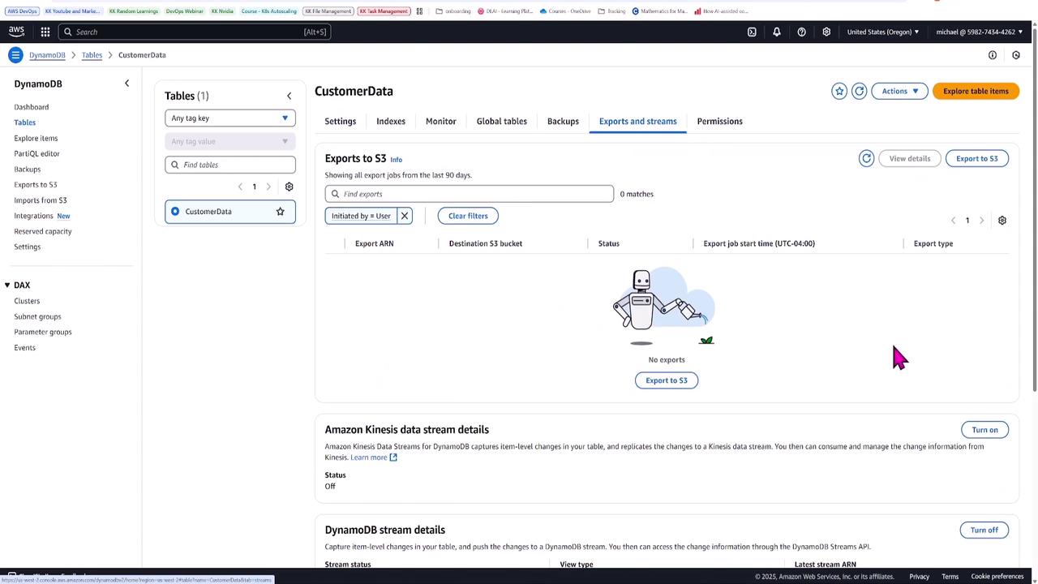Open the Global tables tab
This screenshot has width=1038, height=584.
pos(502,122)
